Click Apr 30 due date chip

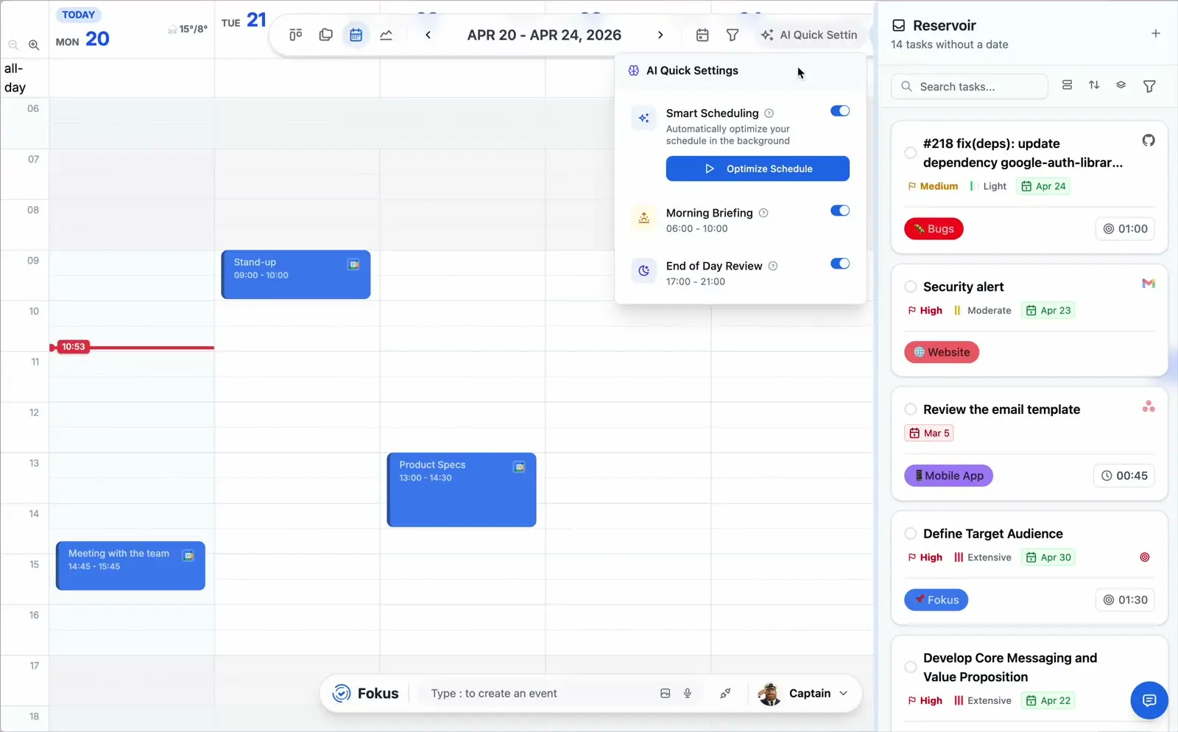pos(1048,557)
